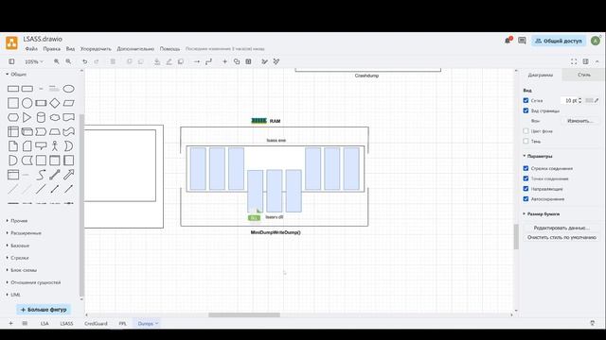Undo the last action
Screen dimensions: 606x340
click(x=84, y=61)
